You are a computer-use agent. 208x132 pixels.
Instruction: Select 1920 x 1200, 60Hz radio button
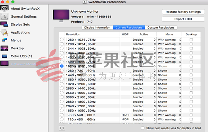tap(62, 84)
